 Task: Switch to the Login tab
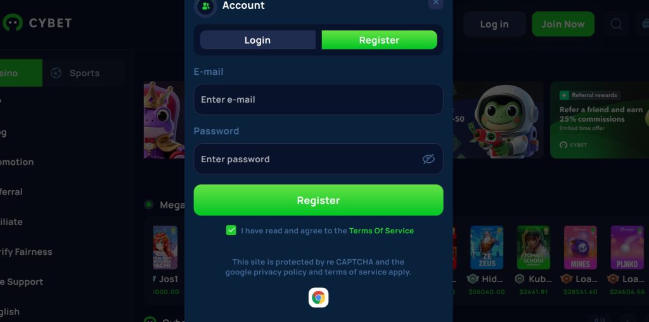click(x=257, y=40)
